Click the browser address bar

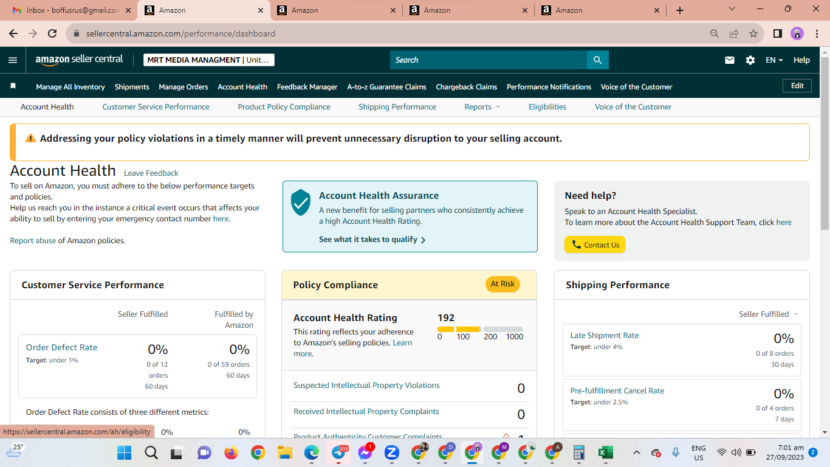pos(389,34)
